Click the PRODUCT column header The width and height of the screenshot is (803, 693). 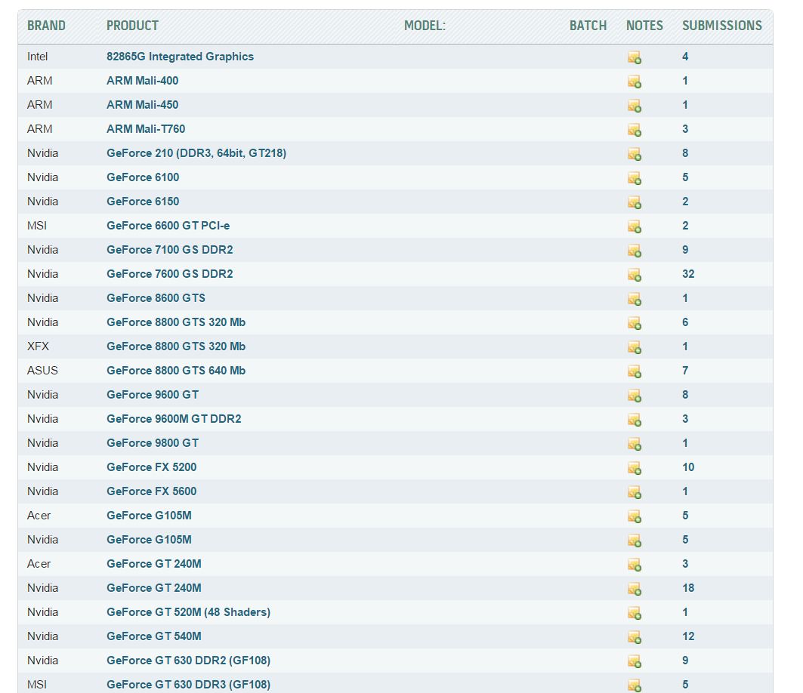click(133, 26)
